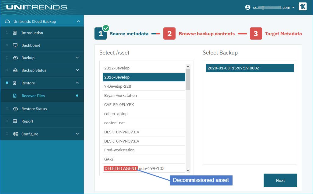Click the Restore file icon

(x=15, y=83)
